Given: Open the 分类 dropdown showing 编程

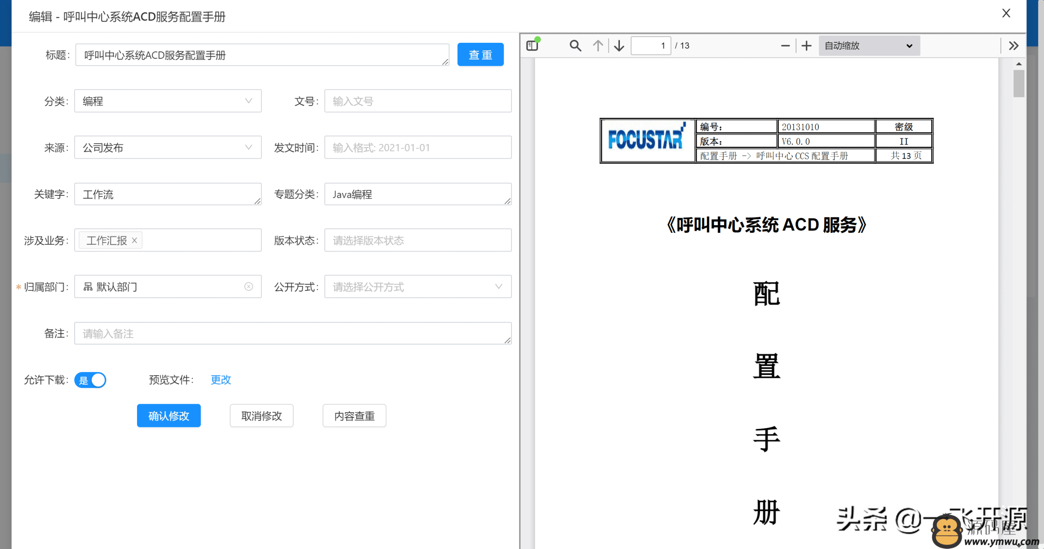Looking at the screenshot, I should coord(168,101).
